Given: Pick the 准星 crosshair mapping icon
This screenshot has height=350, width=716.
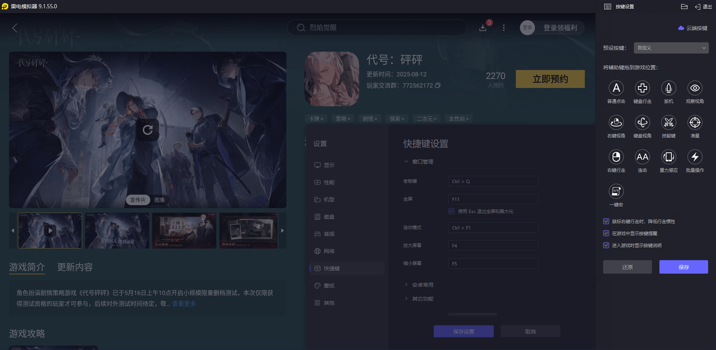Looking at the screenshot, I should click(x=695, y=123).
